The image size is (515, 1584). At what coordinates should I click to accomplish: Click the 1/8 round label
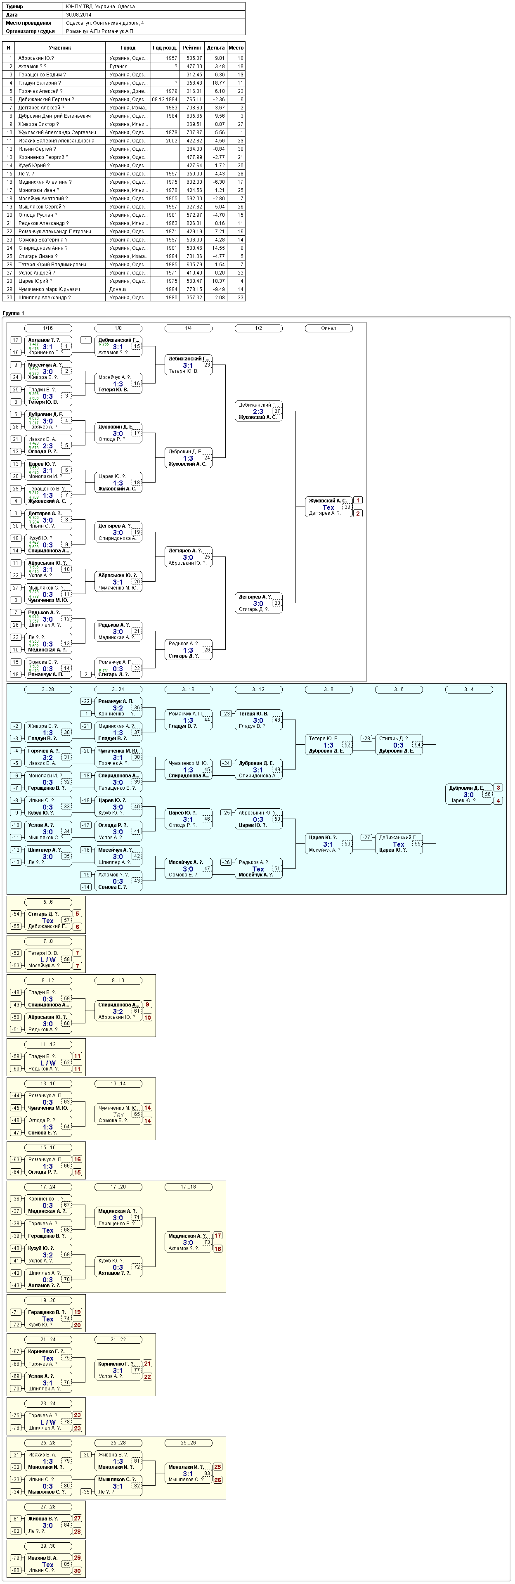[x=118, y=328]
